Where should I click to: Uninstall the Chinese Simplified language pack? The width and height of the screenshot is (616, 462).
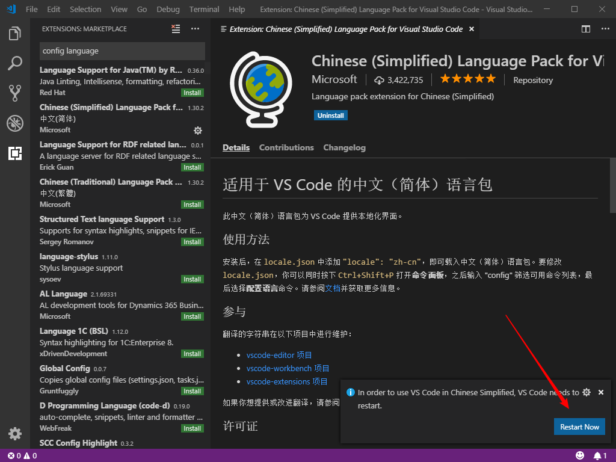330,115
